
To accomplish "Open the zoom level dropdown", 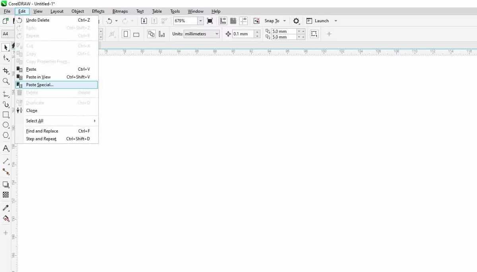I will 200,21.
